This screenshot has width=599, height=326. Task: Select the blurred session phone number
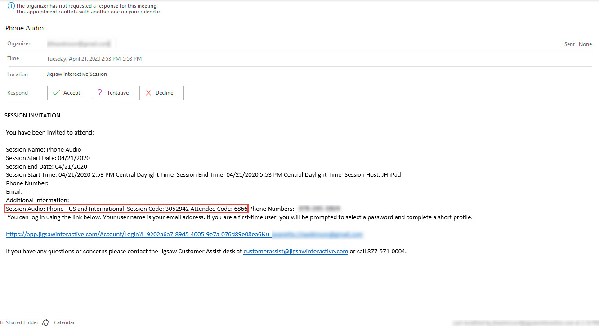pyautogui.click(x=319, y=209)
